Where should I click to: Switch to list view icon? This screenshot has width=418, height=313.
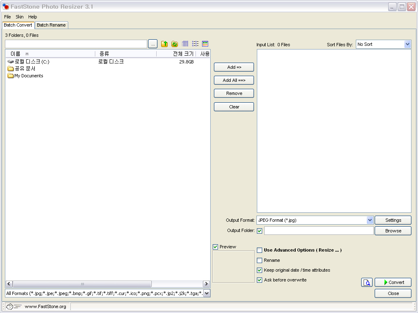click(195, 44)
